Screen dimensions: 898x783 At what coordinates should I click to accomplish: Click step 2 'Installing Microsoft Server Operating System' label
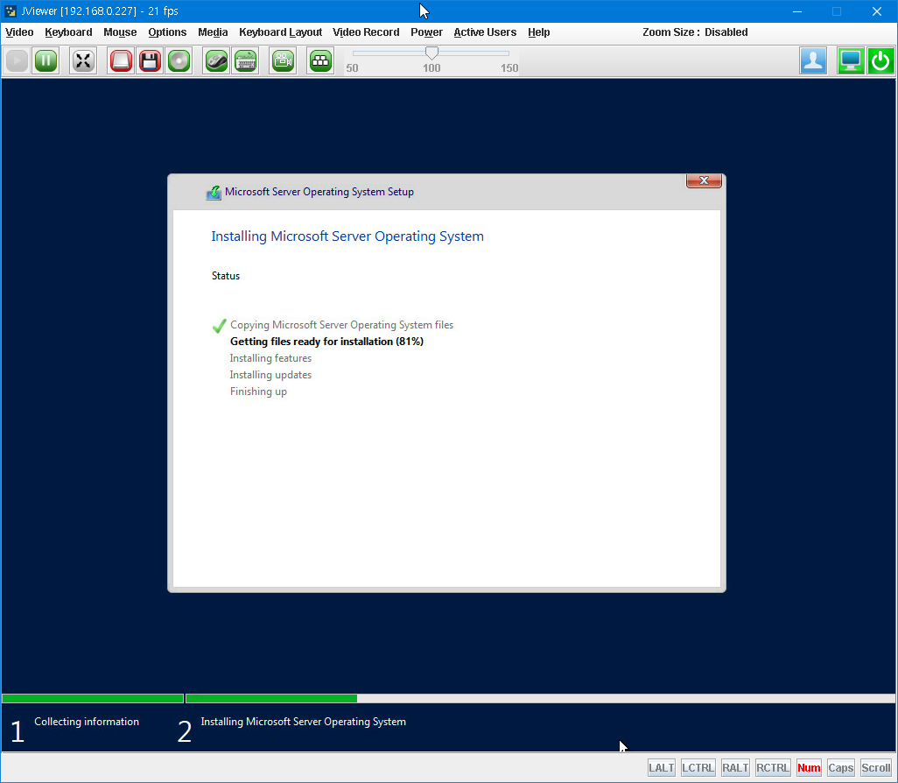pos(303,722)
